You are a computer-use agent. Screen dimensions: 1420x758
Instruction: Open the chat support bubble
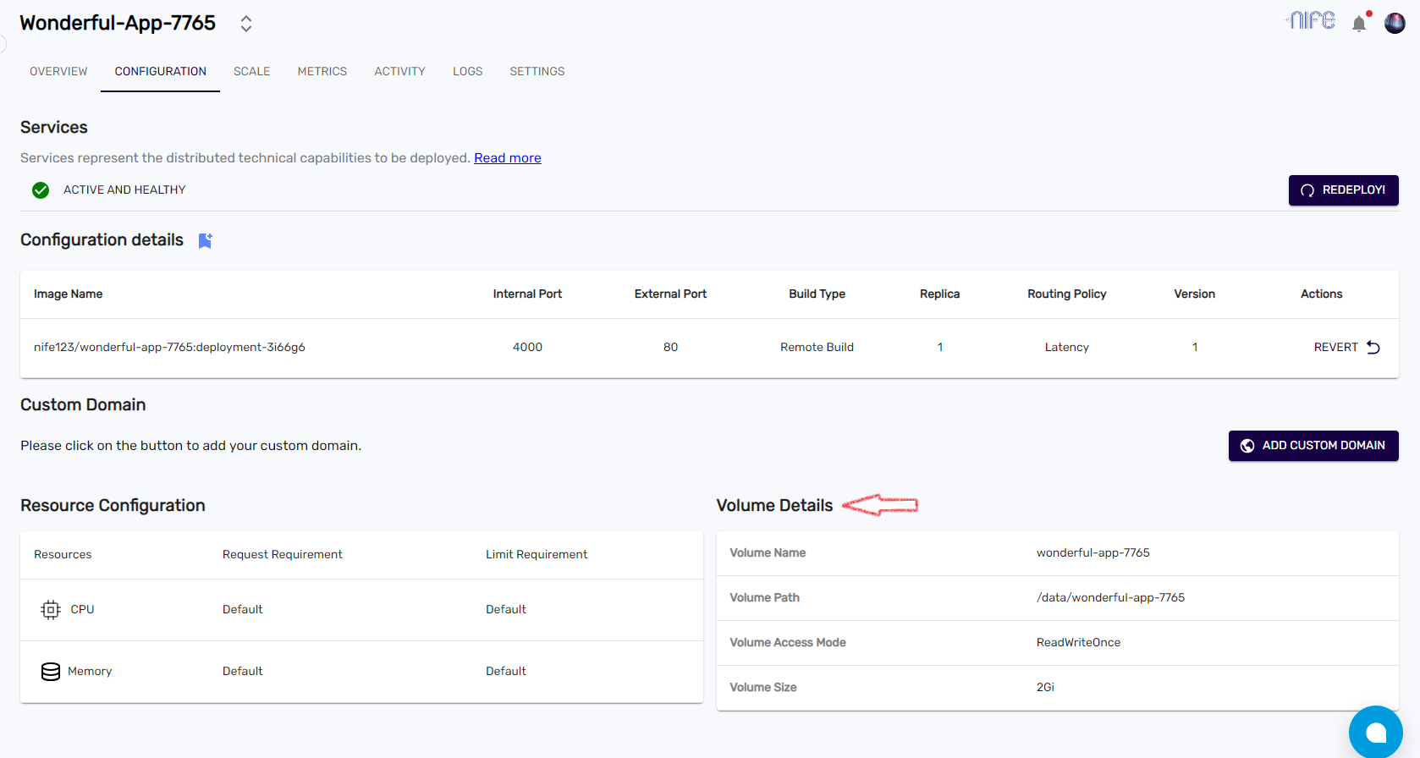(1375, 732)
